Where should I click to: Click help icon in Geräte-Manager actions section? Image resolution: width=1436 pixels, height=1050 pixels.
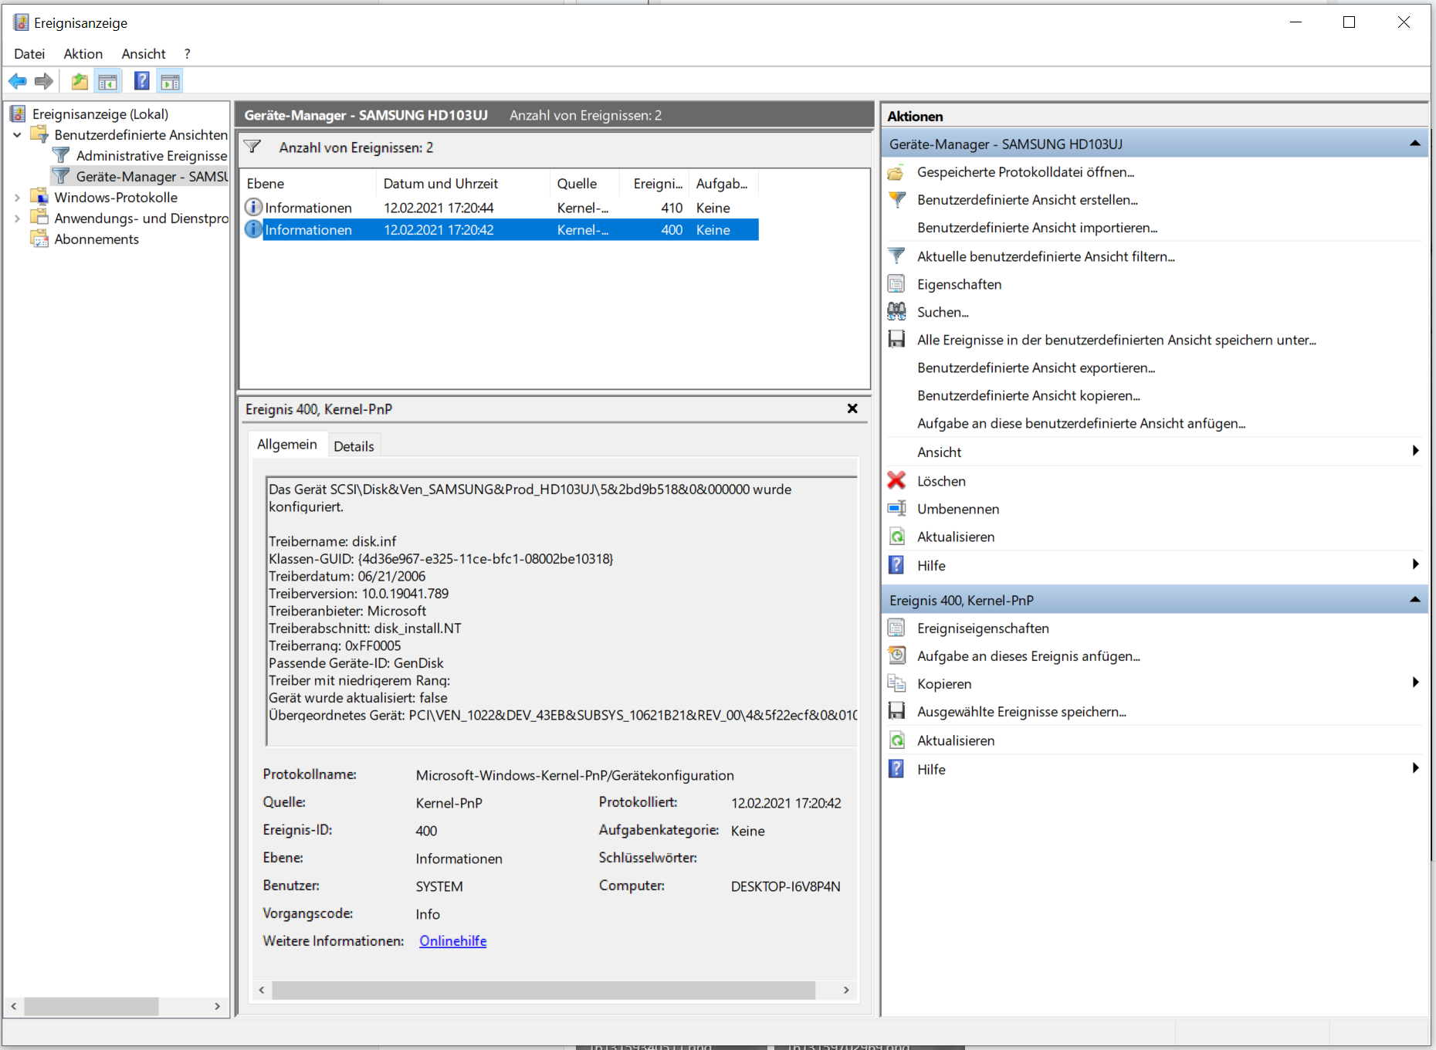coord(896,565)
